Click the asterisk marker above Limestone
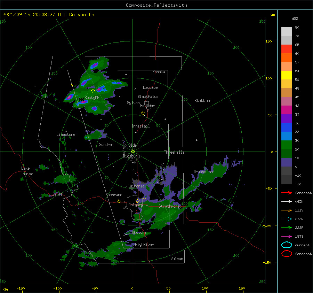The width and height of the screenshot is (313, 293). (66, 131)
